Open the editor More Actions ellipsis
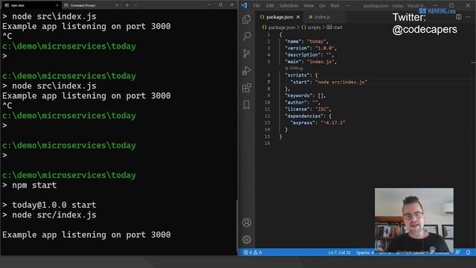Viewport: 476px width, 268px height. click(x=468, y=17)
